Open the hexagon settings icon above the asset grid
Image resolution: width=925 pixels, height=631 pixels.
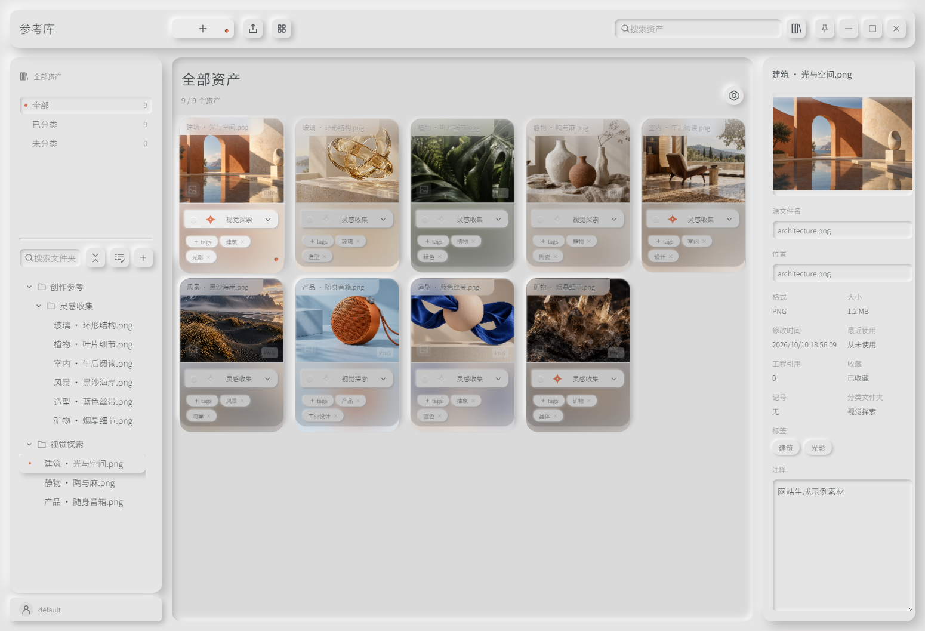coord(734,96)
